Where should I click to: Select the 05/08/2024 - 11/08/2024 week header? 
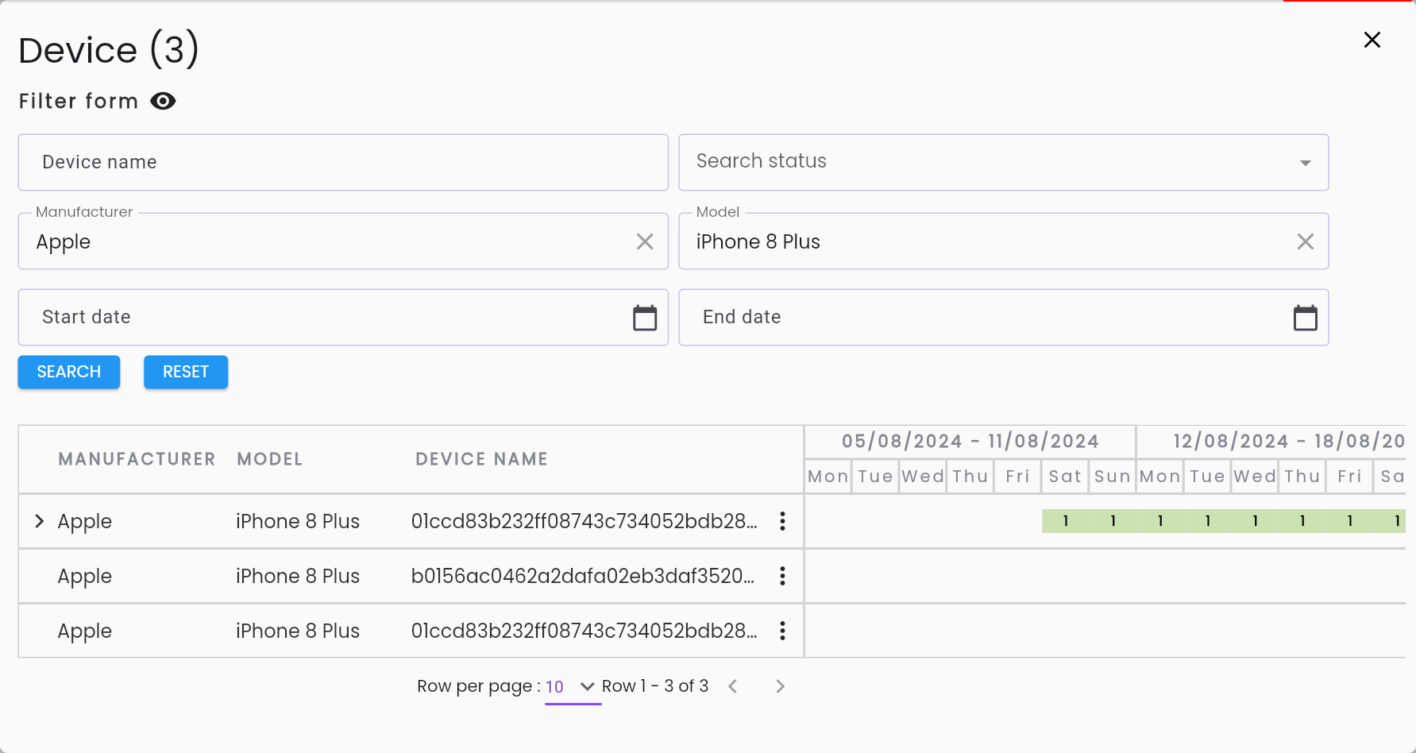click(x=970, y=442)
